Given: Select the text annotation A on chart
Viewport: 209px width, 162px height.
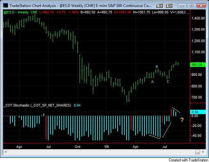Looking at the screenshot, I should click(152, 82).
